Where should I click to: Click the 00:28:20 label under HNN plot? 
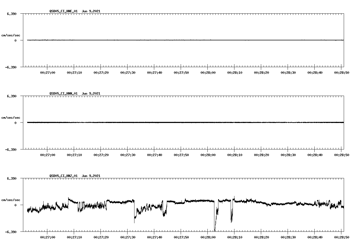(x=261, y=155)
